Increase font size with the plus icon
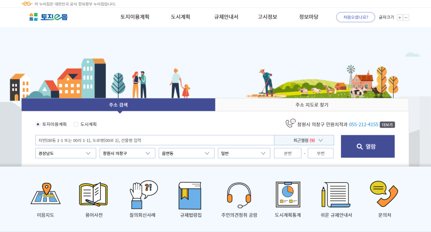This screenshot has width=431, height=232. pyautogui.click(x=400, y=17)
